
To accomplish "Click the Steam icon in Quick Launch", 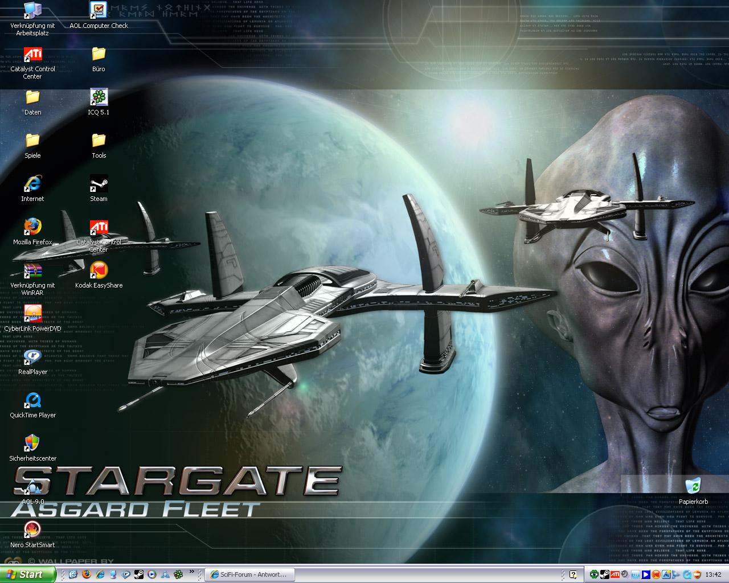I will point(138,574).
